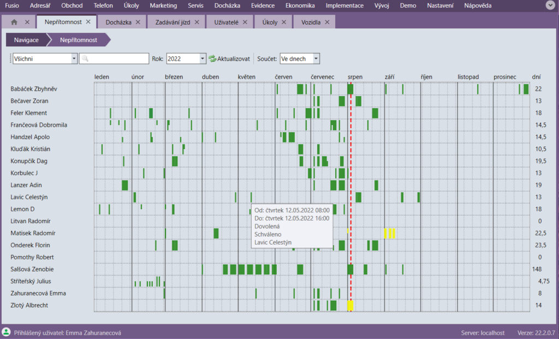Image resolution: width=559 pixels, height=339 pixels.
Task: Select the Salšová Zenobie row name
Action: (x=32, y=269)
